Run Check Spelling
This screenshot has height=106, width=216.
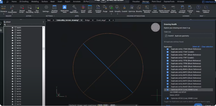coord(173,8)
